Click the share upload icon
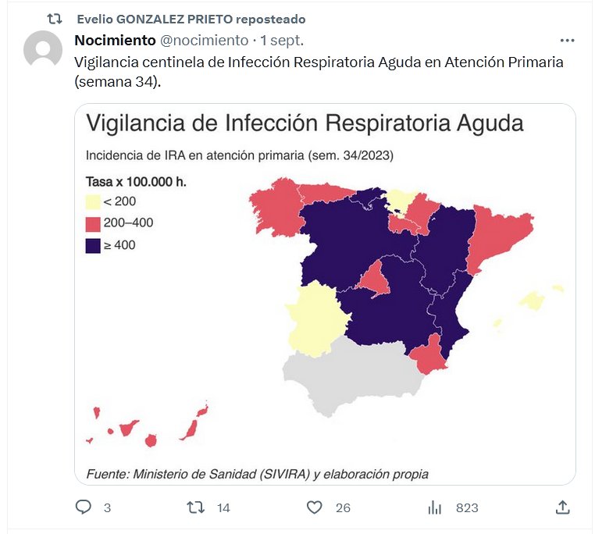595x534 pixels. pos(562,507)
